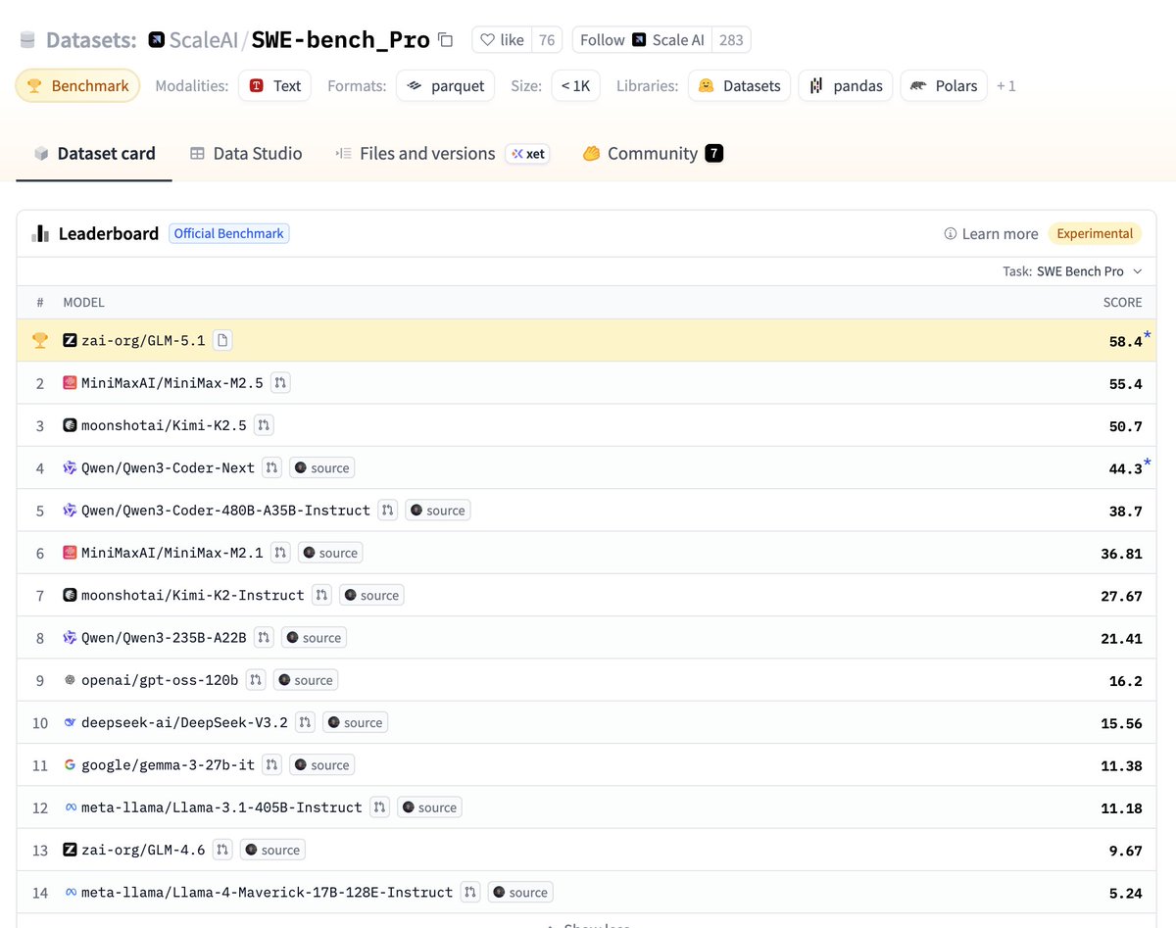Viewport: 1176px width, 928px height.
Task: Open the document icon next to GLM-5.1
Action: pyautogui.click(x=222, y=341)
